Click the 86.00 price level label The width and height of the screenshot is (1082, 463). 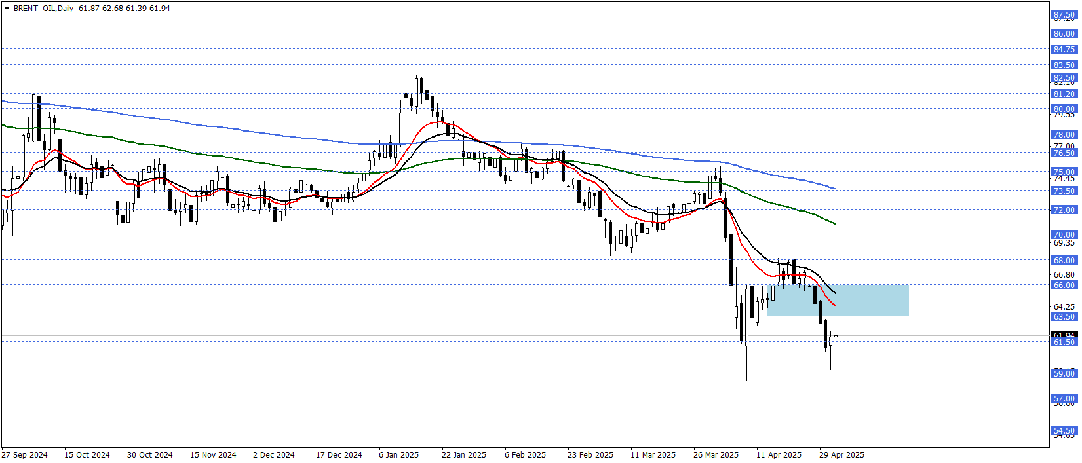[1064, 33]
